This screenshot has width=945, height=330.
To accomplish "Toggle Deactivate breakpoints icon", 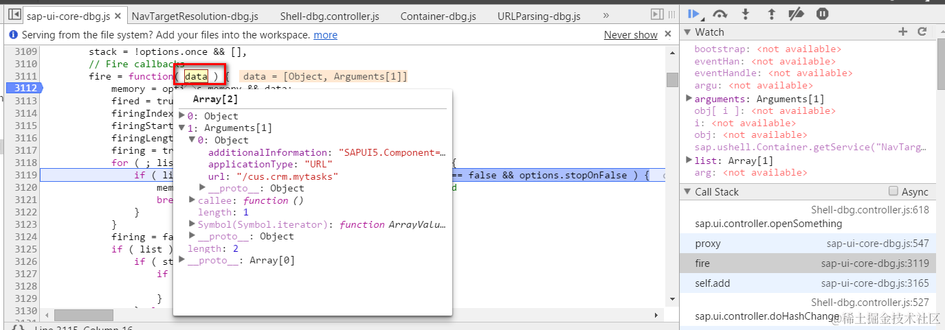I will [796, 14].
